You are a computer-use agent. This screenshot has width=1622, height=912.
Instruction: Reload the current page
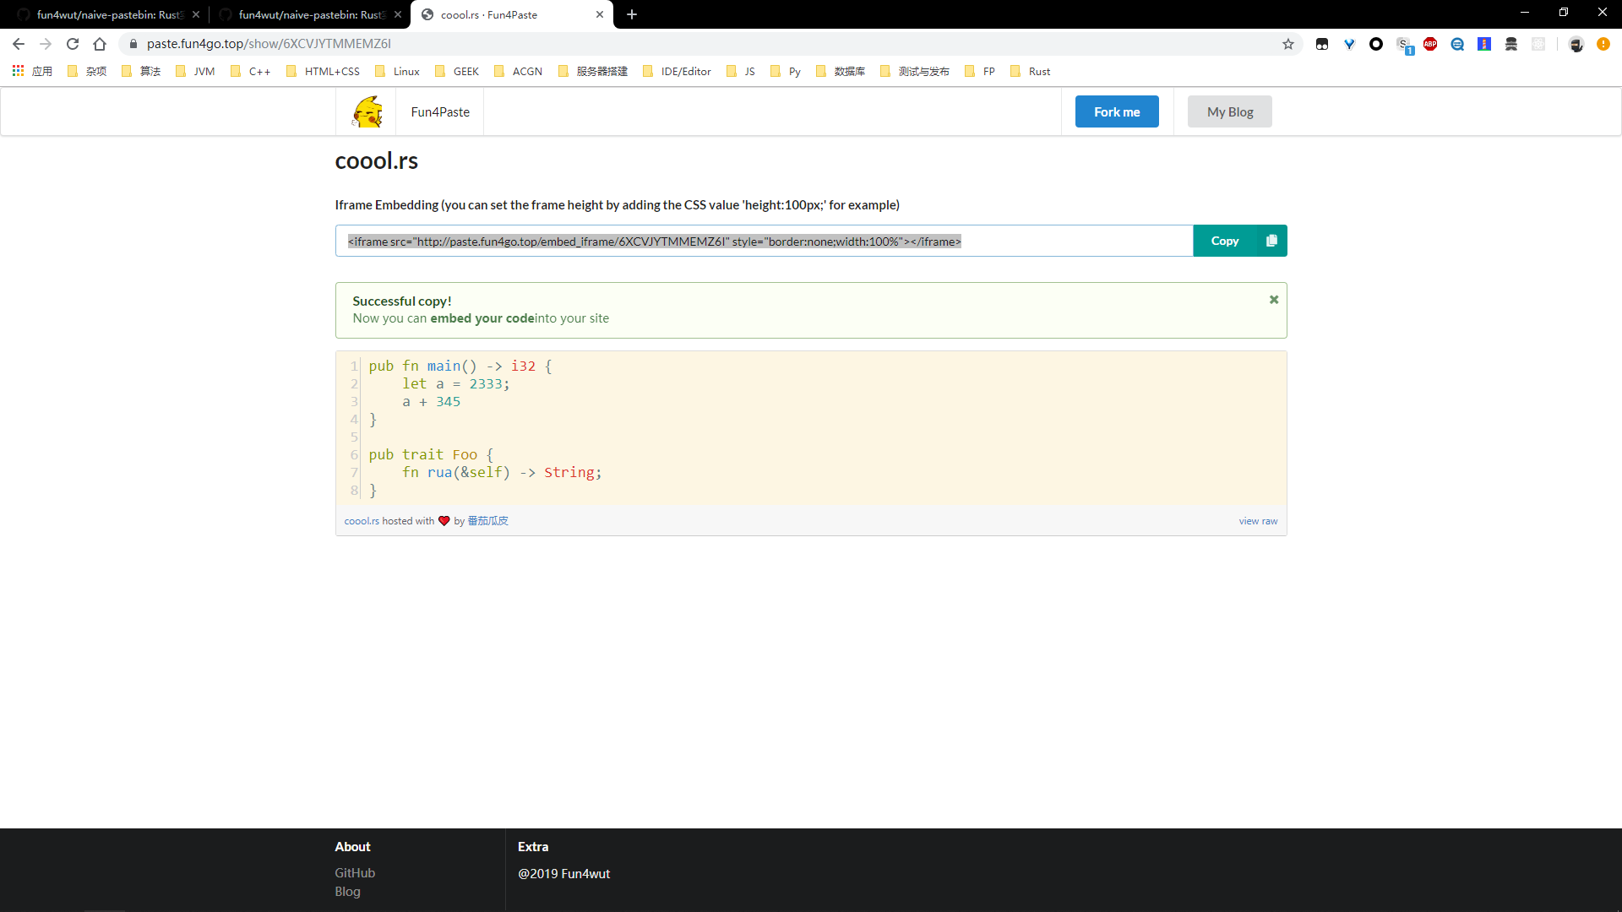click(x=73, y=44)
